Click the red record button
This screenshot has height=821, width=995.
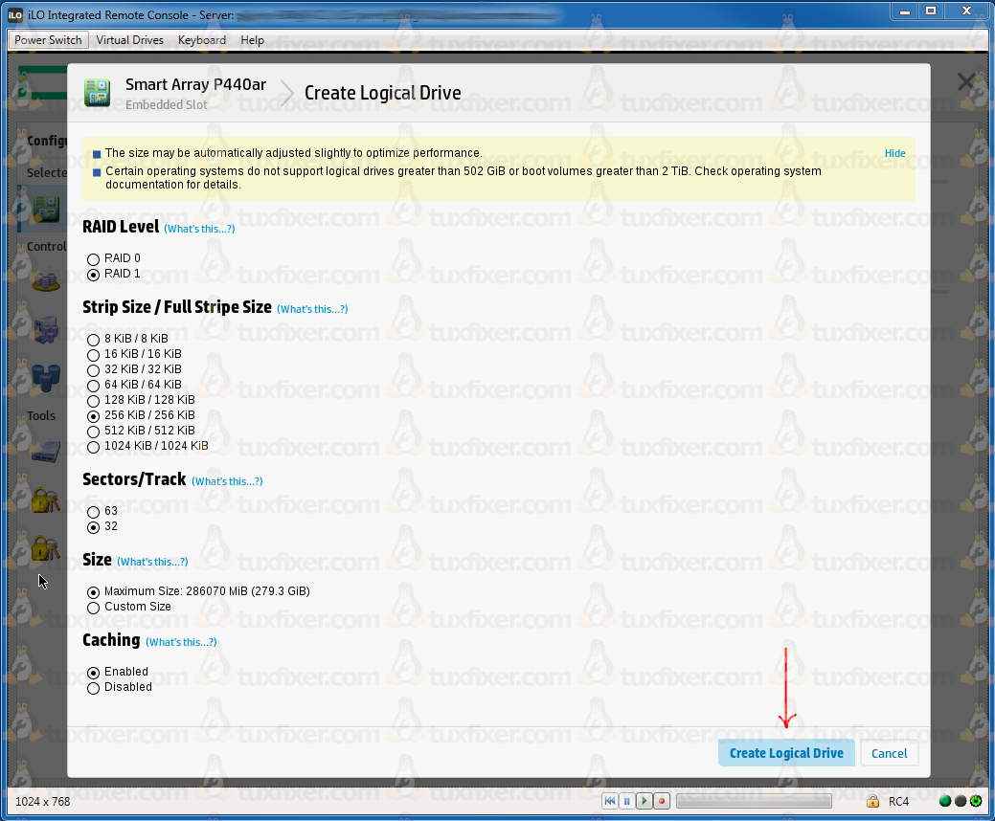pos(661,801)
